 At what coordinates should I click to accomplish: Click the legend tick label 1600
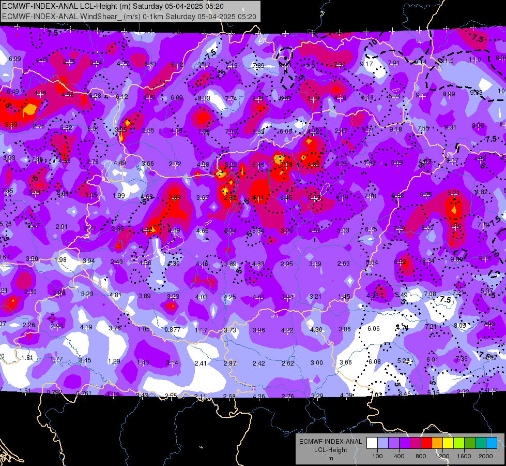pyautogui.click(x=464, y=456)
